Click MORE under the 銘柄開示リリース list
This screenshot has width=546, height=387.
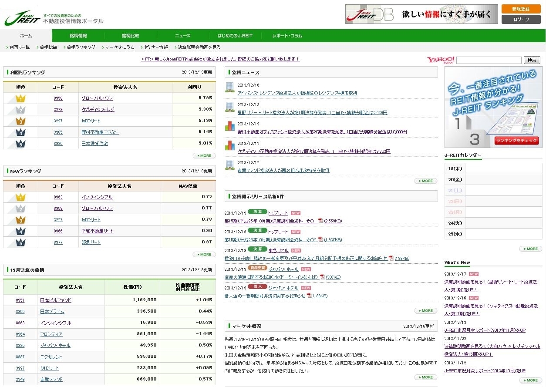(426, 310)
